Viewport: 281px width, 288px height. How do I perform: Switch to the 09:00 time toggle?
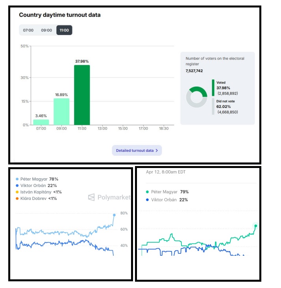pos(46,30)
